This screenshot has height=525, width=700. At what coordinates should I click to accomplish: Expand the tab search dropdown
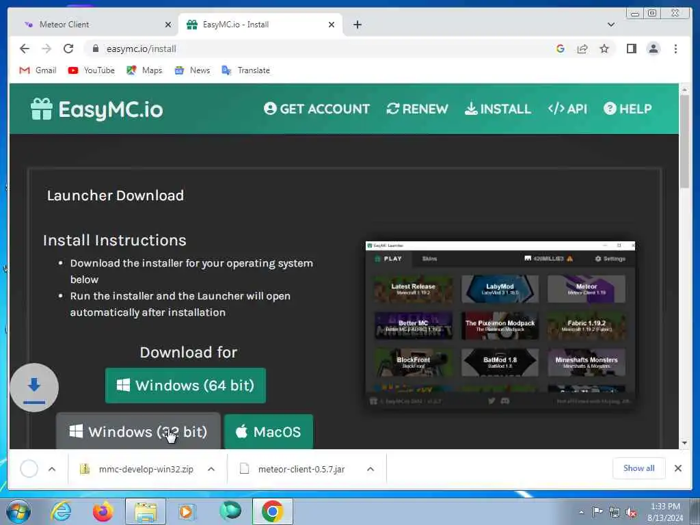click(610, 25)
